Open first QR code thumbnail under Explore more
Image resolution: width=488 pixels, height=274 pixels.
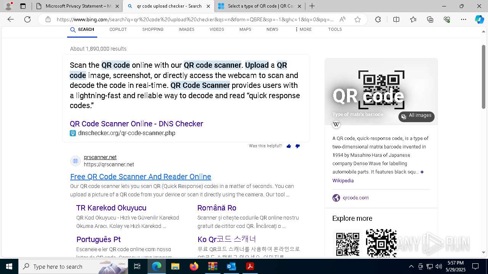348,244
